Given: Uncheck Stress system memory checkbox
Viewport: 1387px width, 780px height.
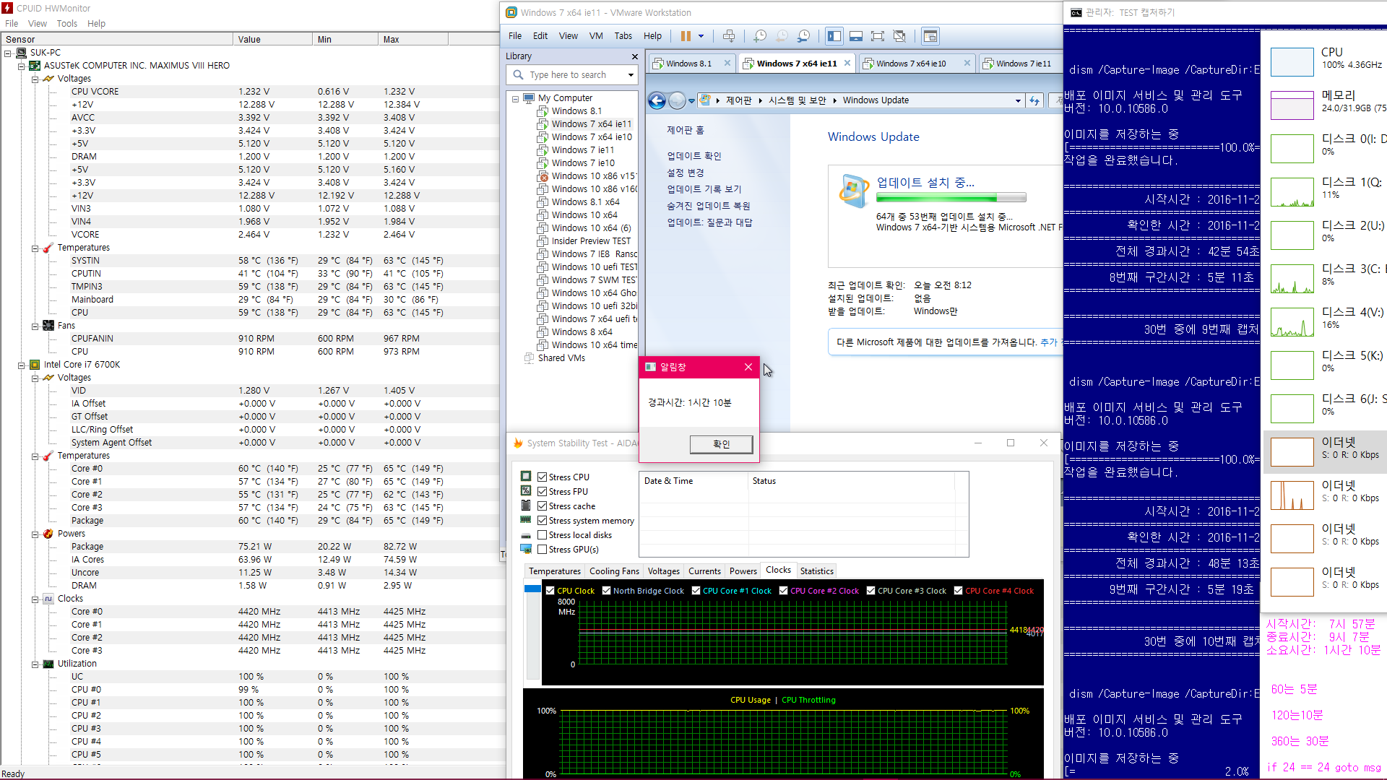Looking at the screenshot, I should (x=542, y=520).
